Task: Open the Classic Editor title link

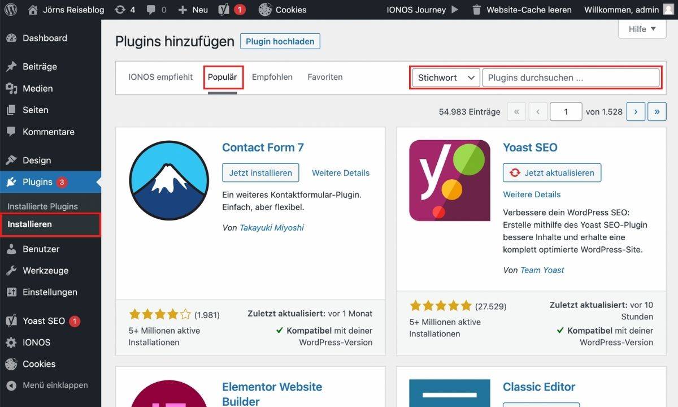Action: pos(539,387)
